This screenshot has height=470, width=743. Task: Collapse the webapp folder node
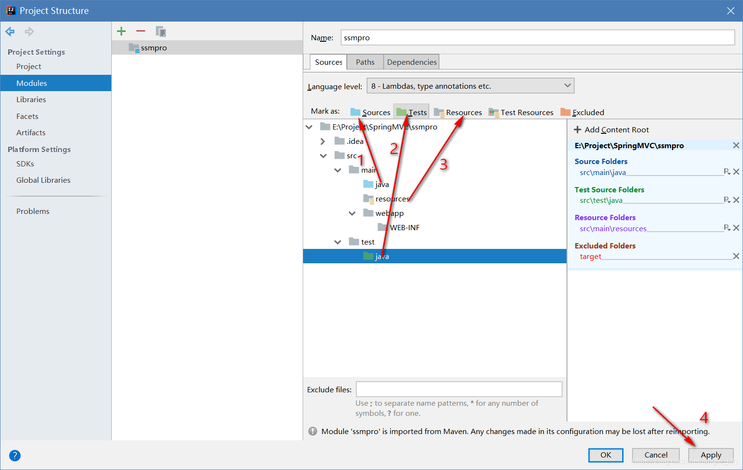tap(353, 213)
